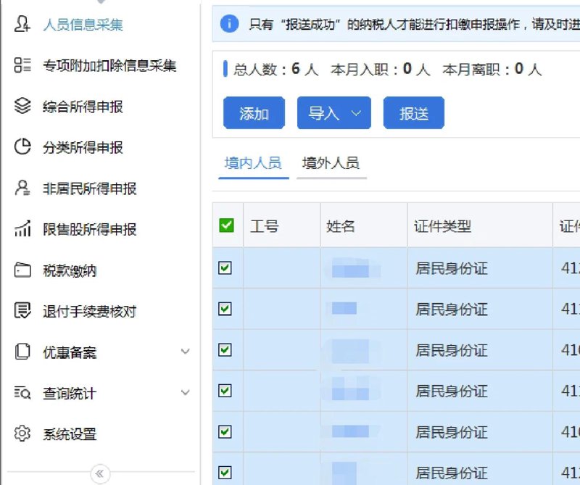Image resolution: width=580 pixels, height=485 pixels.
Task: Expand the 查询统计 chevron
Action: [x=186, y=392]
